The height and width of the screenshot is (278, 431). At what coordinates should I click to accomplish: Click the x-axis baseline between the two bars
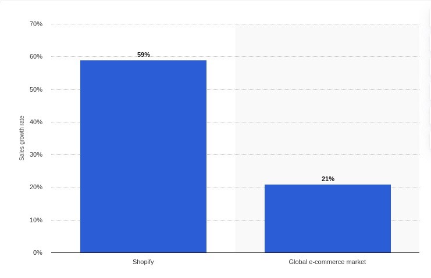236,252
